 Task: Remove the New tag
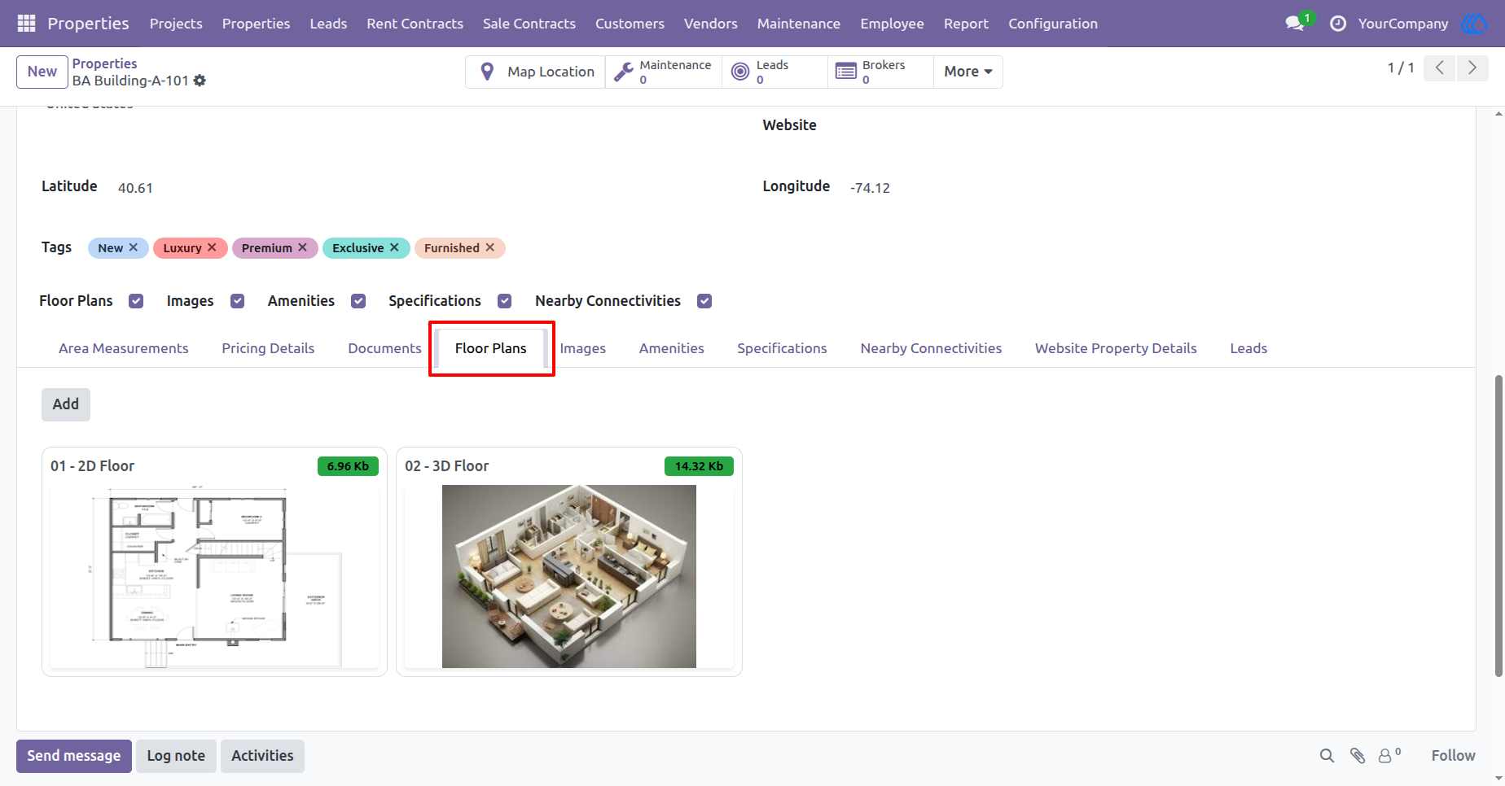coord(134,247)
